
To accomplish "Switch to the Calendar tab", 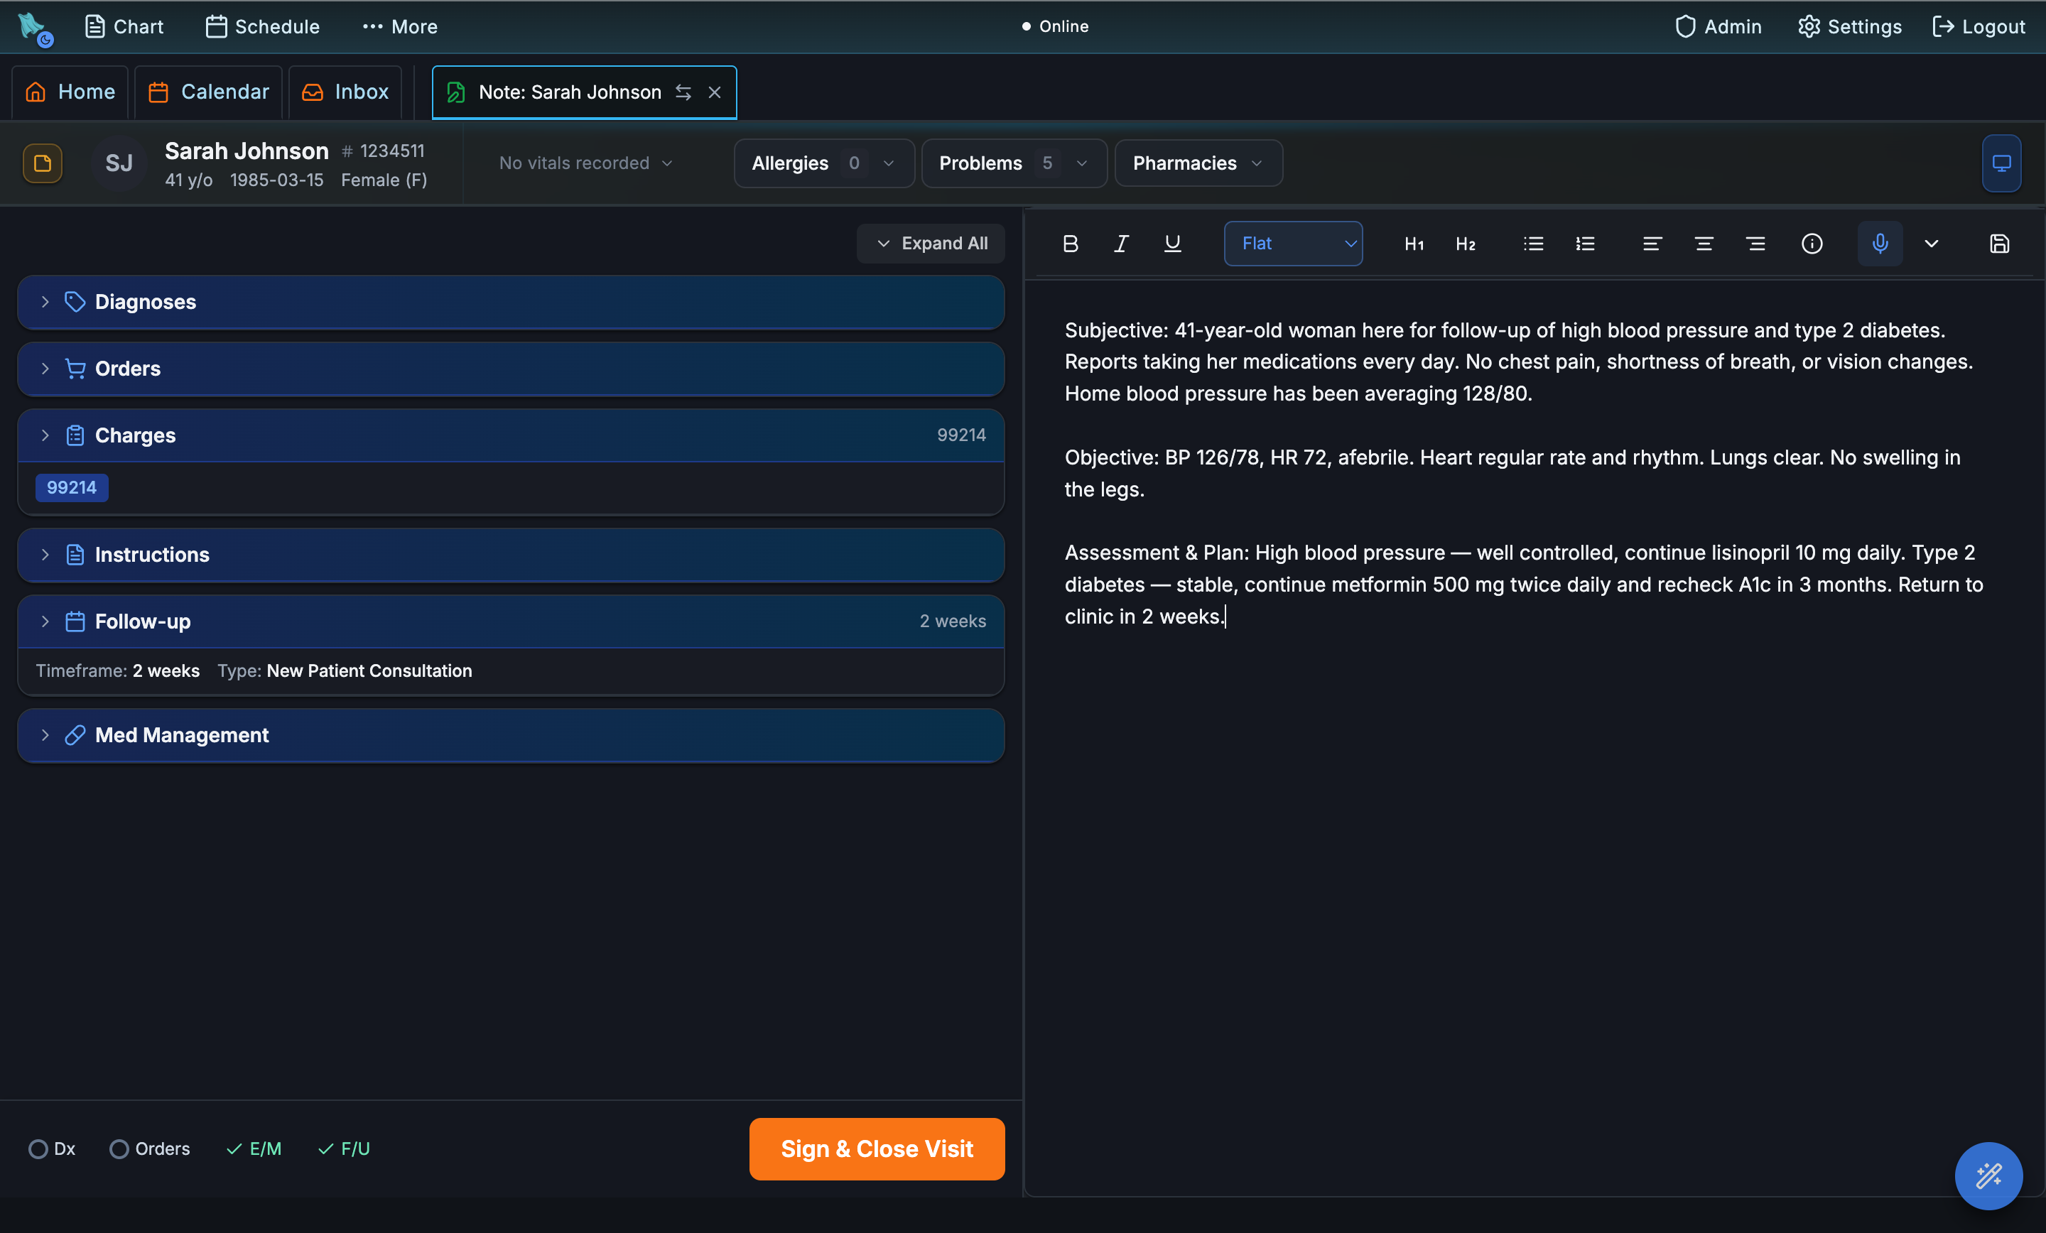I will tap(208, 92).
